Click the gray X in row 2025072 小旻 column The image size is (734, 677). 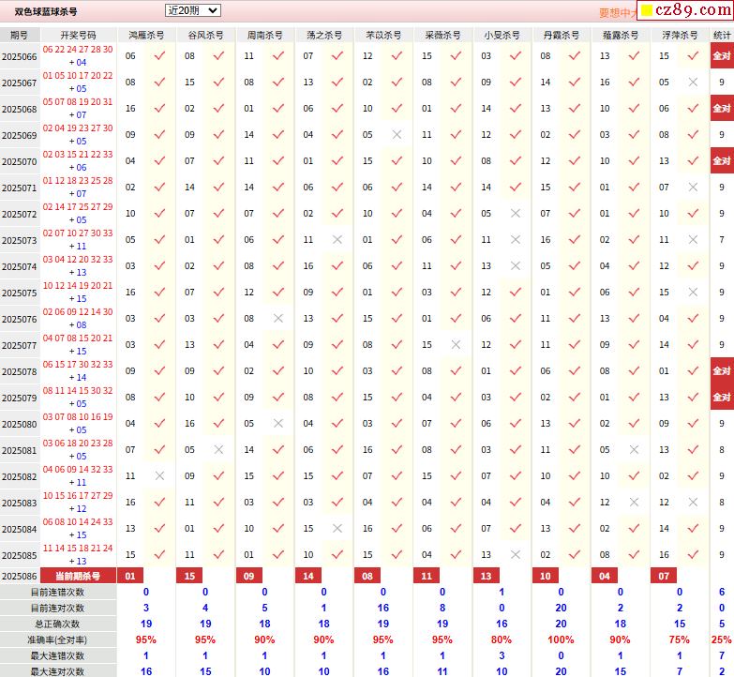[x=516, y=214]
